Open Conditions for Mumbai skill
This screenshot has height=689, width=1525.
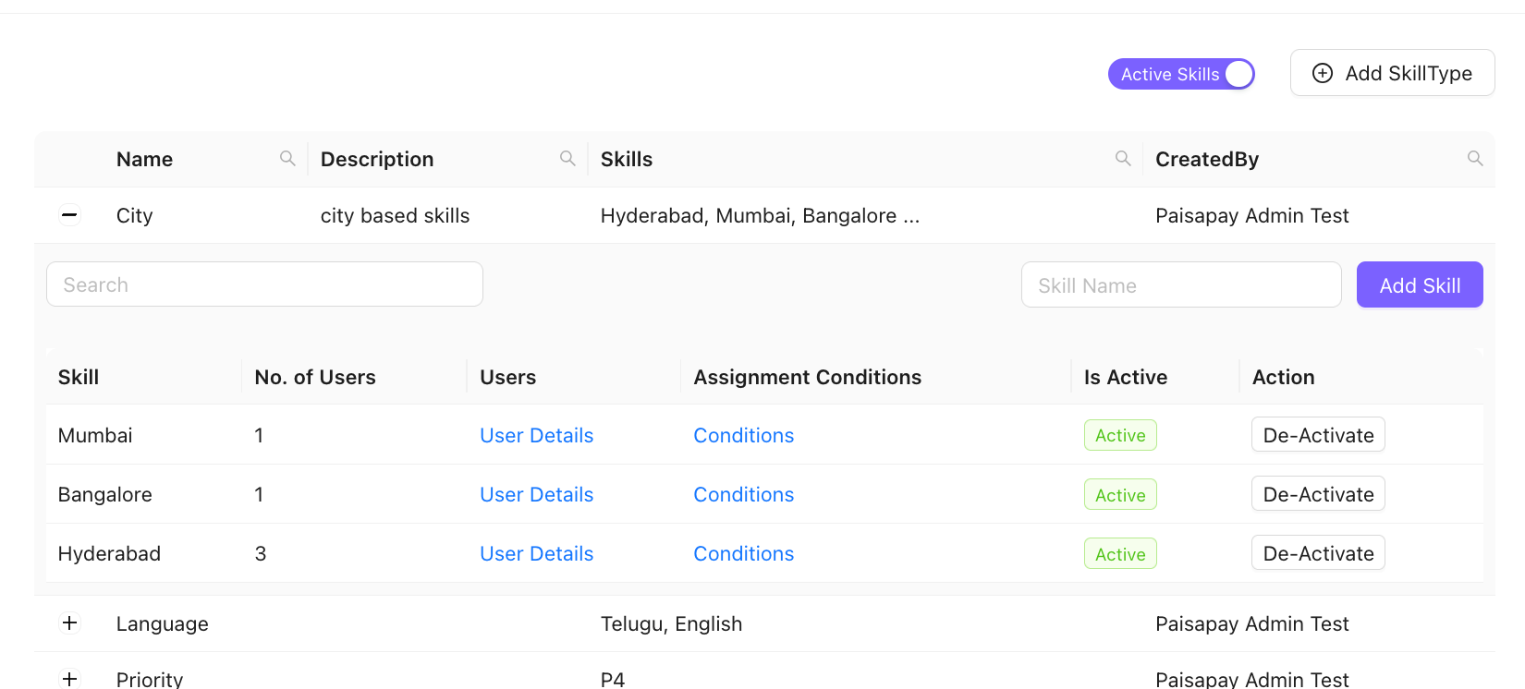[x=744, y=435]
